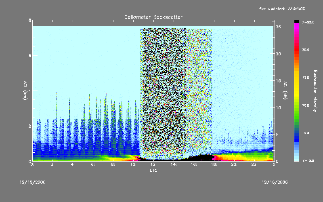Select the "<- 0.0" colorbar minimum label
The height and width of the screenshot is (202, 323).
pyautogui.click(x=308, y=160)
